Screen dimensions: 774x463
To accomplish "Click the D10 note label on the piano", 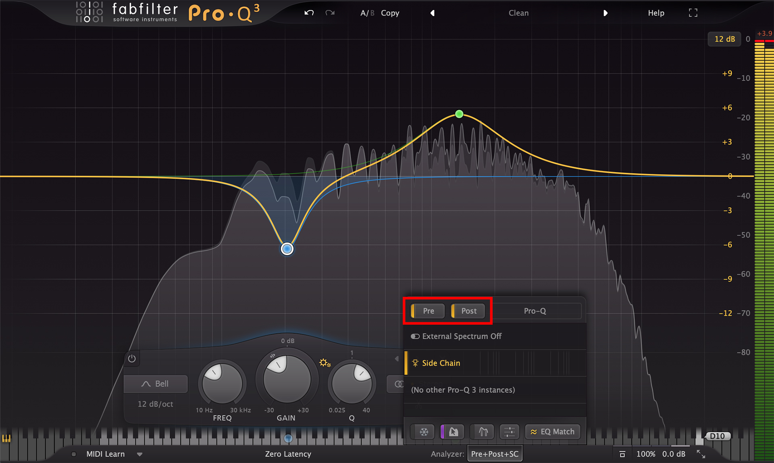I will pos(718,436).
